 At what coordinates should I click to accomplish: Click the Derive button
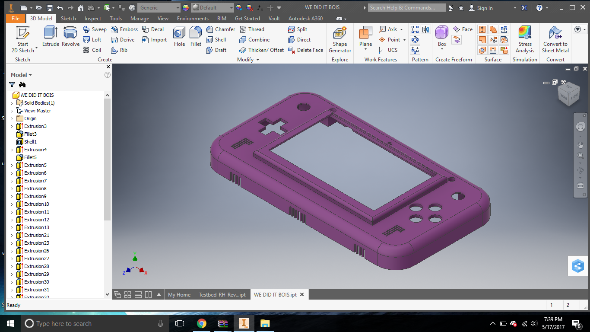tap(123, 40)
